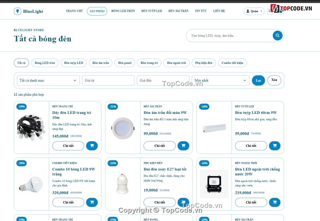Click the user icon beside Quân

pyautogui.click(x=248, y=11)
